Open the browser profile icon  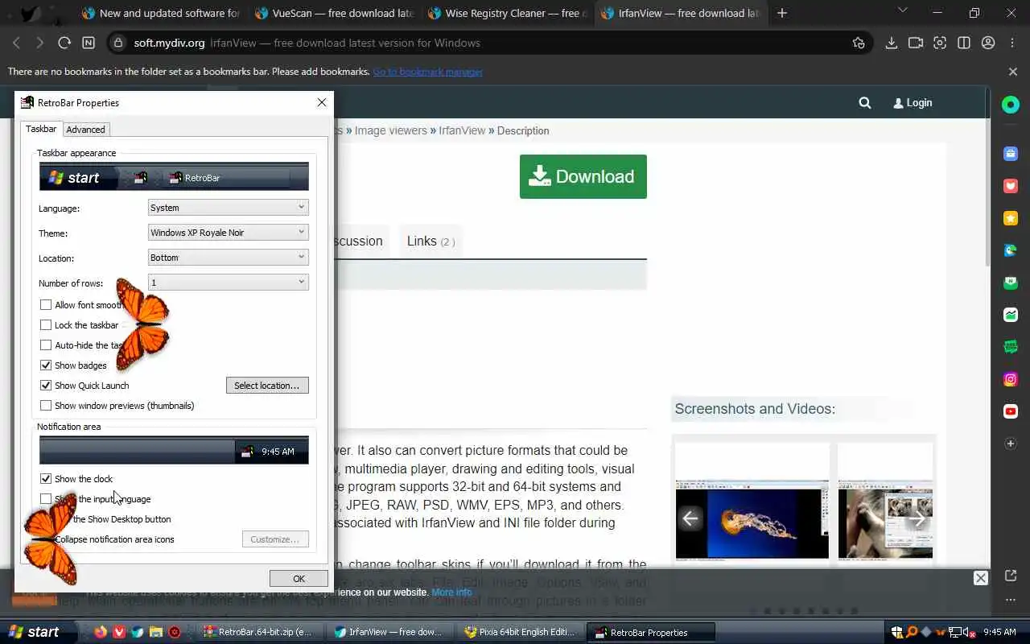[988, 43]
